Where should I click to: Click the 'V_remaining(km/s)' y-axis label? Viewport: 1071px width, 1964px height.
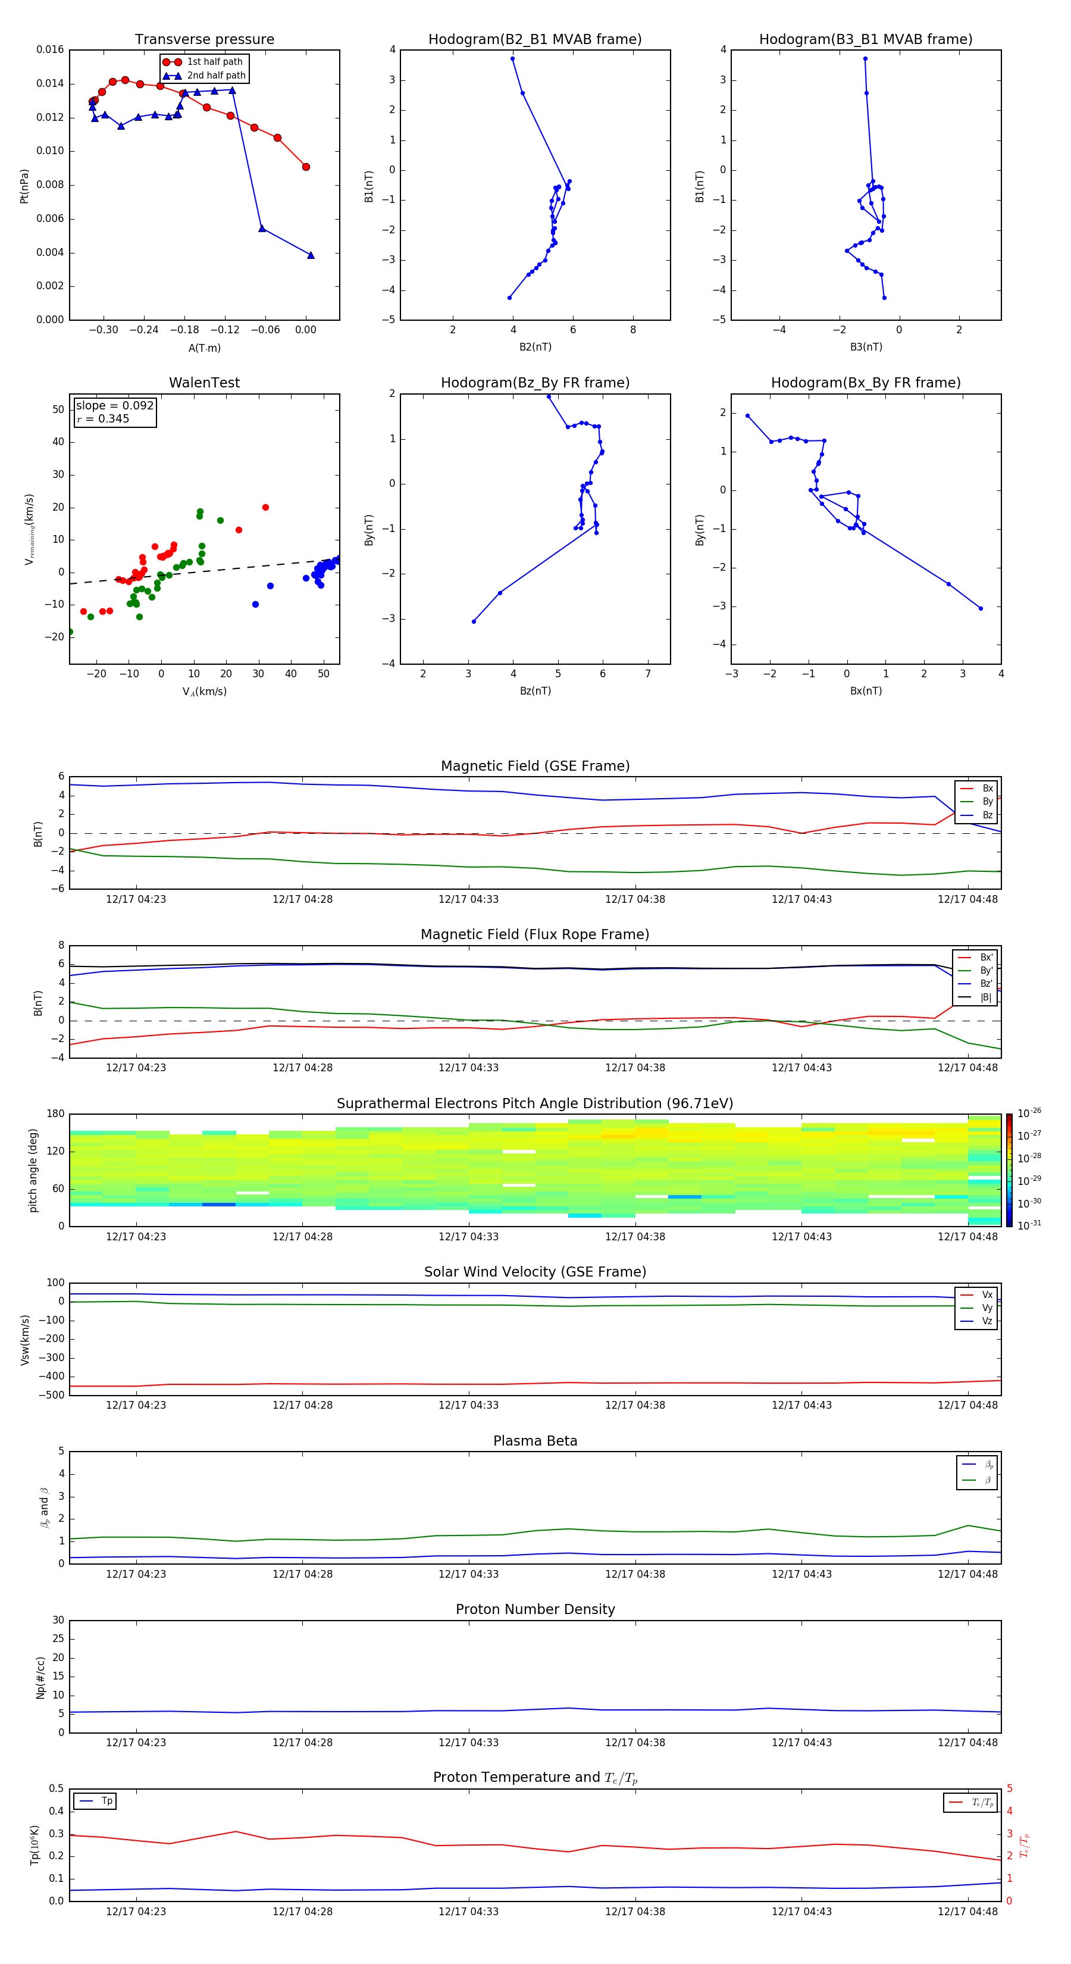(29, 529)
